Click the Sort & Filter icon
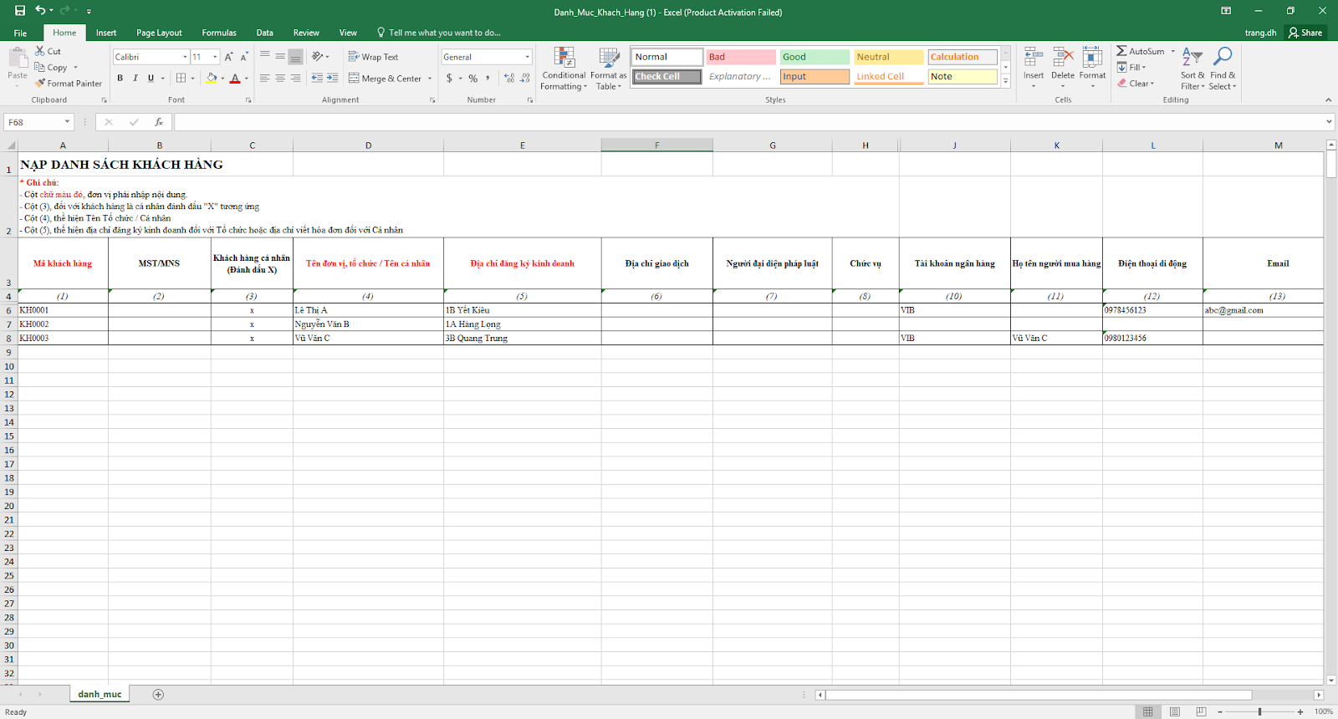Image resolution: width=1338 pixels, height=719 pixels. 1192,59
